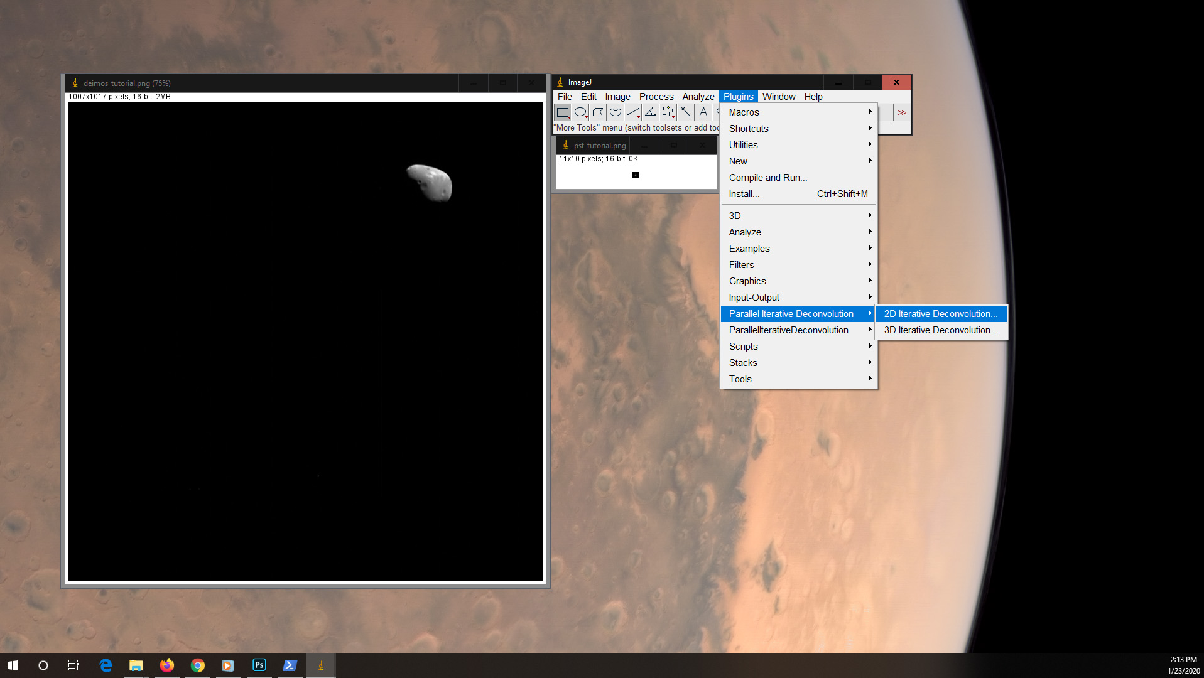Select the Angle tool
This screenshot has height=678, width=1204.
pos(651,112)
